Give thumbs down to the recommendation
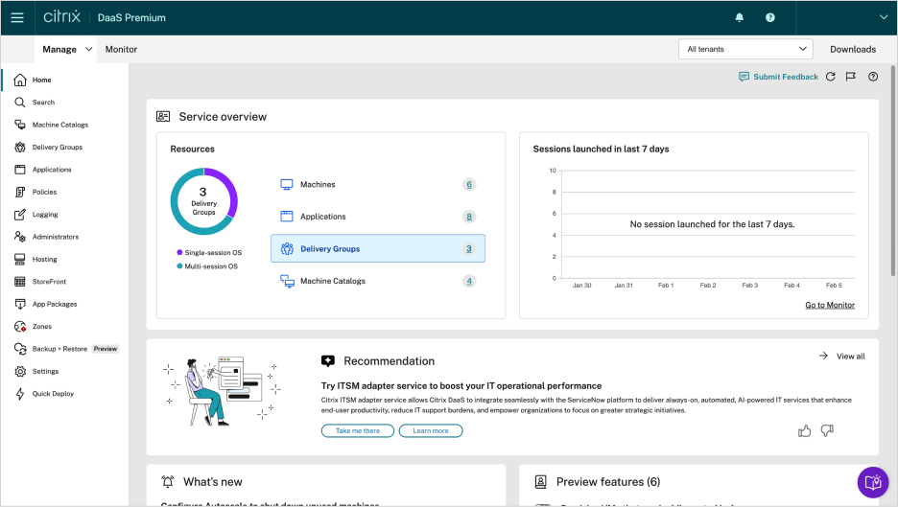The image size is (898, 507). [x=827, y=431]
